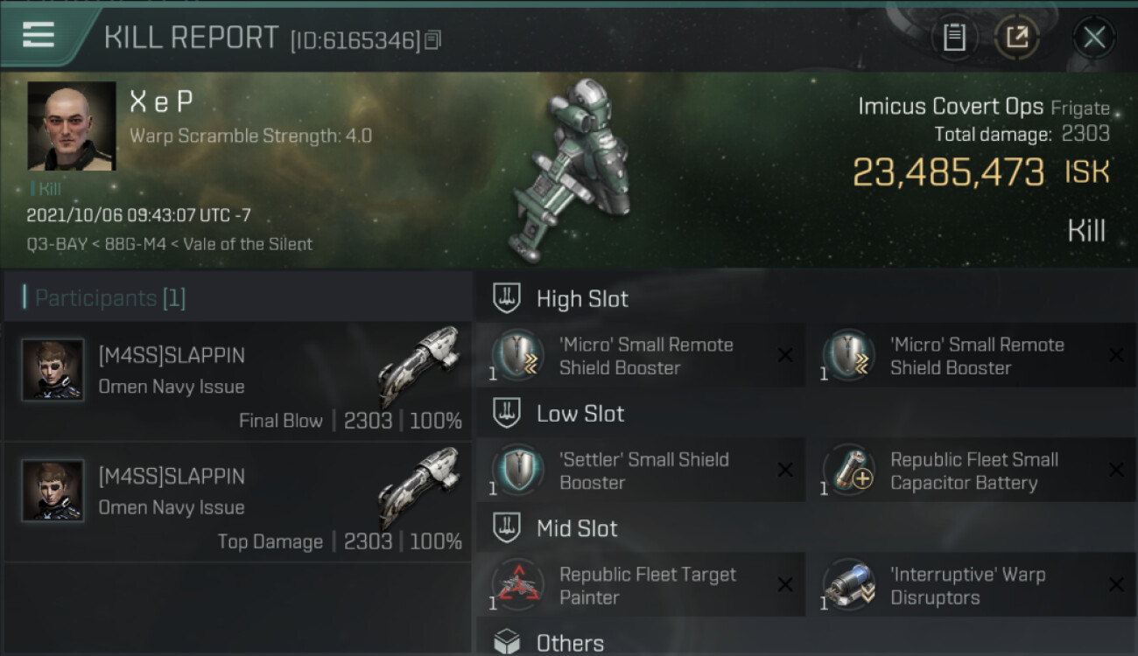Click the clipboard notes icon

(954, 38)
